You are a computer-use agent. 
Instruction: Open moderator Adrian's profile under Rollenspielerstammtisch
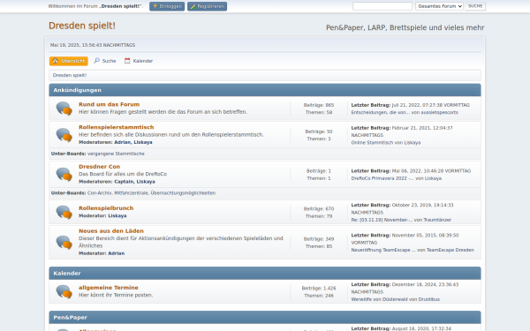[x=123, y=142]
